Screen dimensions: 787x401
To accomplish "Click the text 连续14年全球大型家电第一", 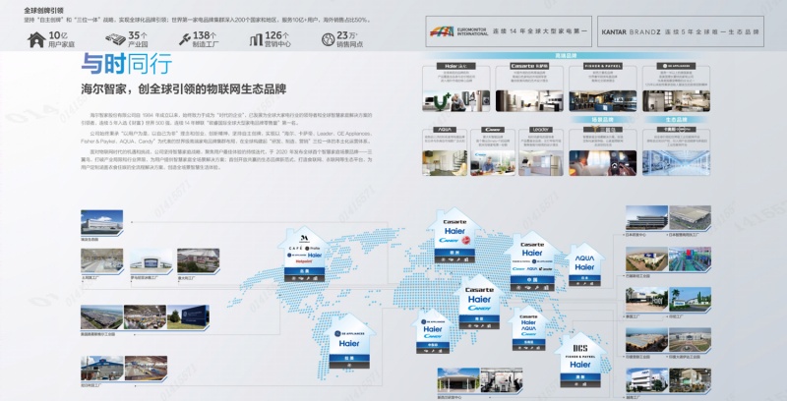I will point(540,31).
